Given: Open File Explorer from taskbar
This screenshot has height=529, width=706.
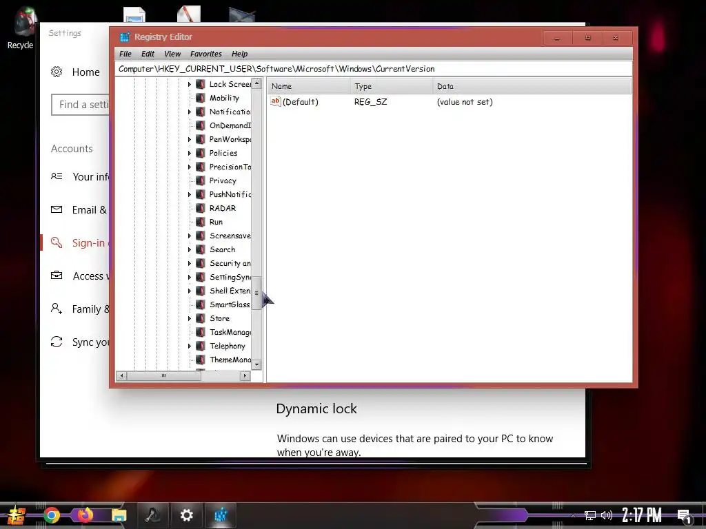Looking at the screenshot, I should [x=119, y=515].
